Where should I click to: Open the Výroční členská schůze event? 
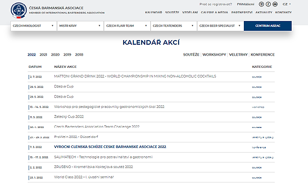tap(110, 147)
